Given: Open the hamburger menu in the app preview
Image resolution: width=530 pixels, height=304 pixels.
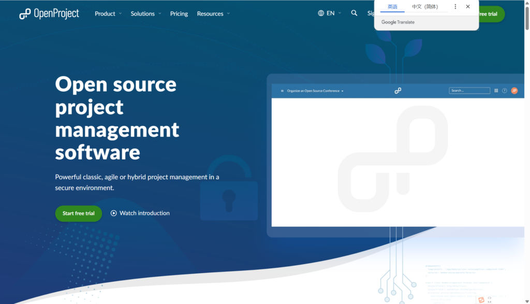Looking at the screenshot, I should [x=282, y=90].
